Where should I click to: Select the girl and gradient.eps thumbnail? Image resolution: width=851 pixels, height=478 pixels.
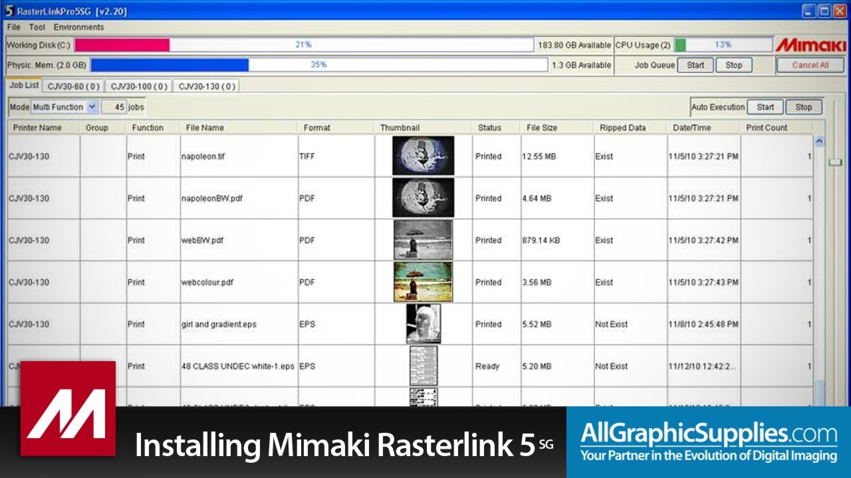[424, 323]
